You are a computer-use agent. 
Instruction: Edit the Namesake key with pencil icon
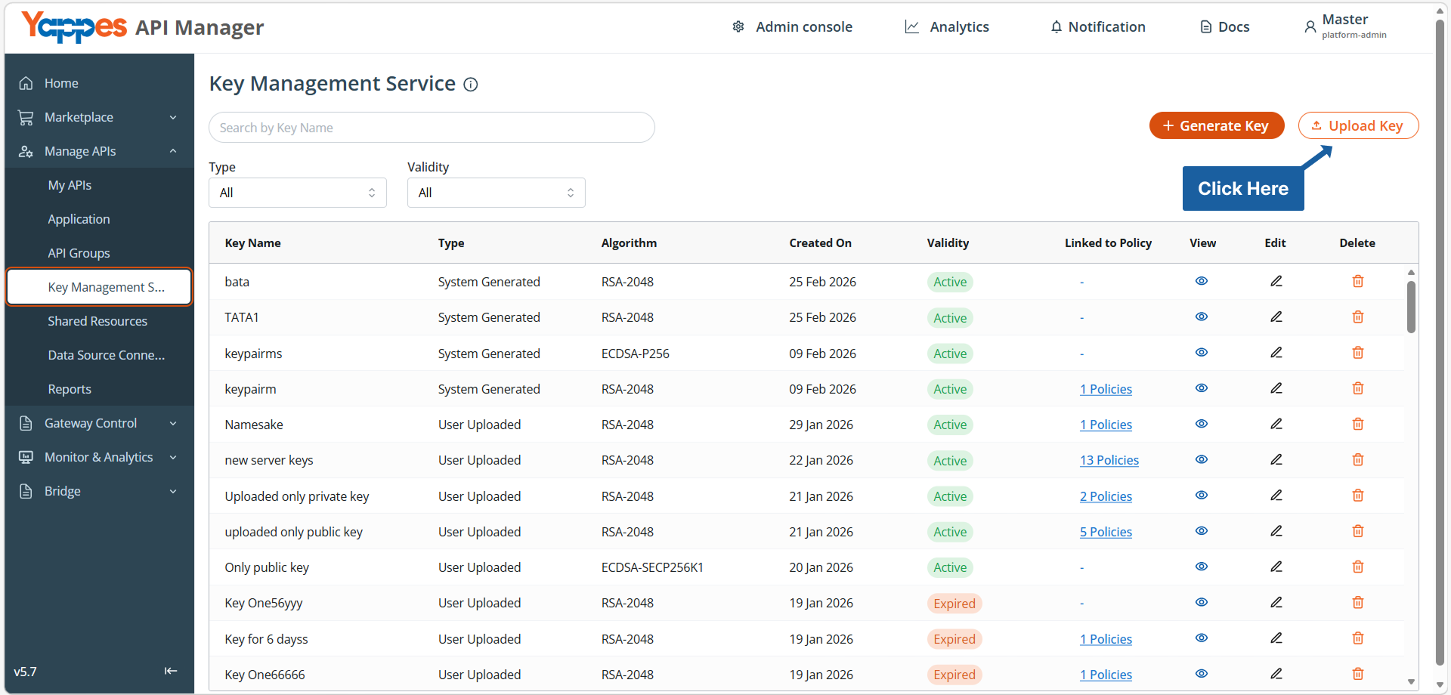pyautogui.click(x=1276, y=424)
